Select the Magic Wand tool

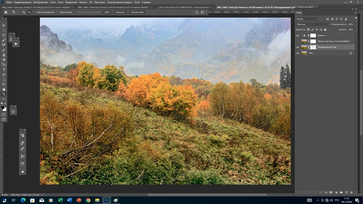coord(4,40)
